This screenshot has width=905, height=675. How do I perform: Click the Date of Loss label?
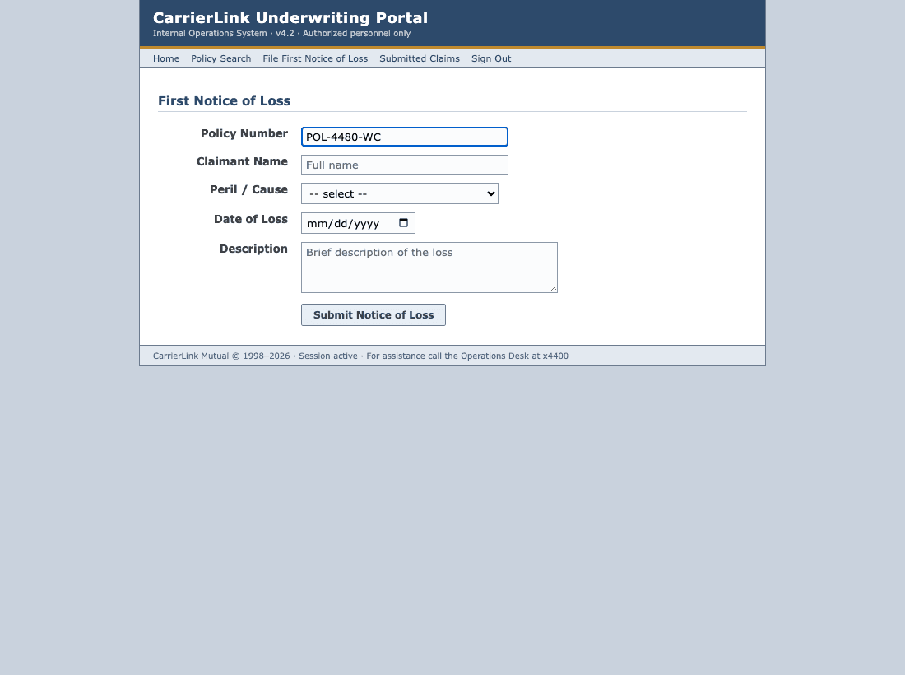pyautogui.click(x=250, y=220)
